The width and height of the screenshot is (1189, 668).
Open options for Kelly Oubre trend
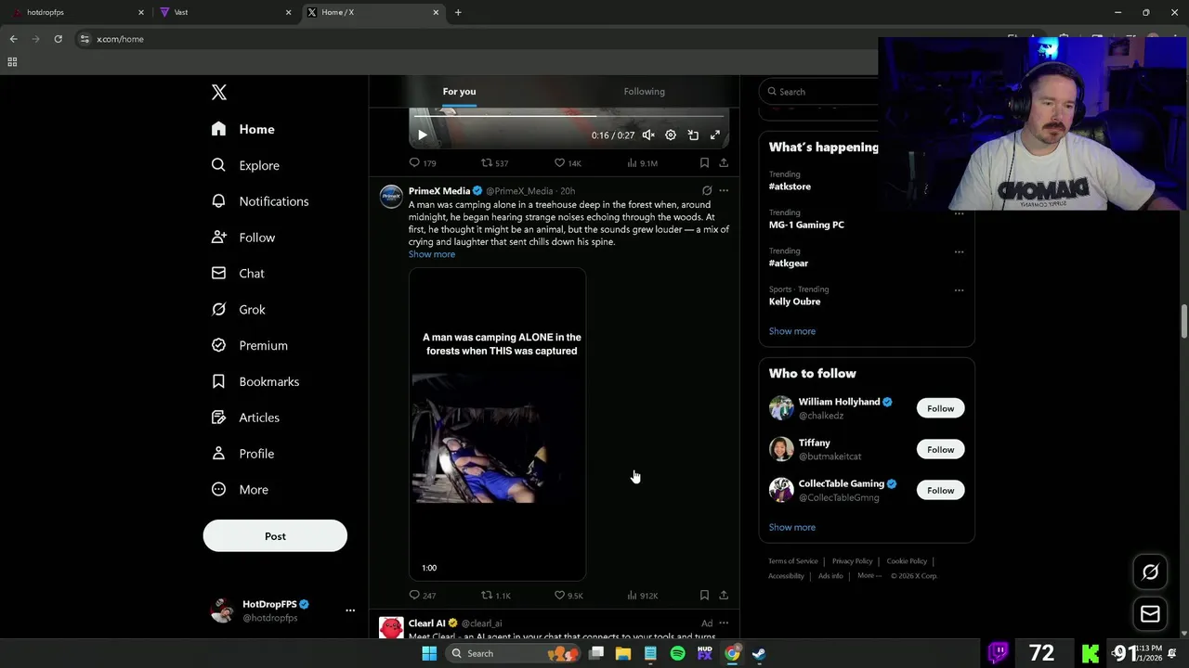(x=959, y=289)
